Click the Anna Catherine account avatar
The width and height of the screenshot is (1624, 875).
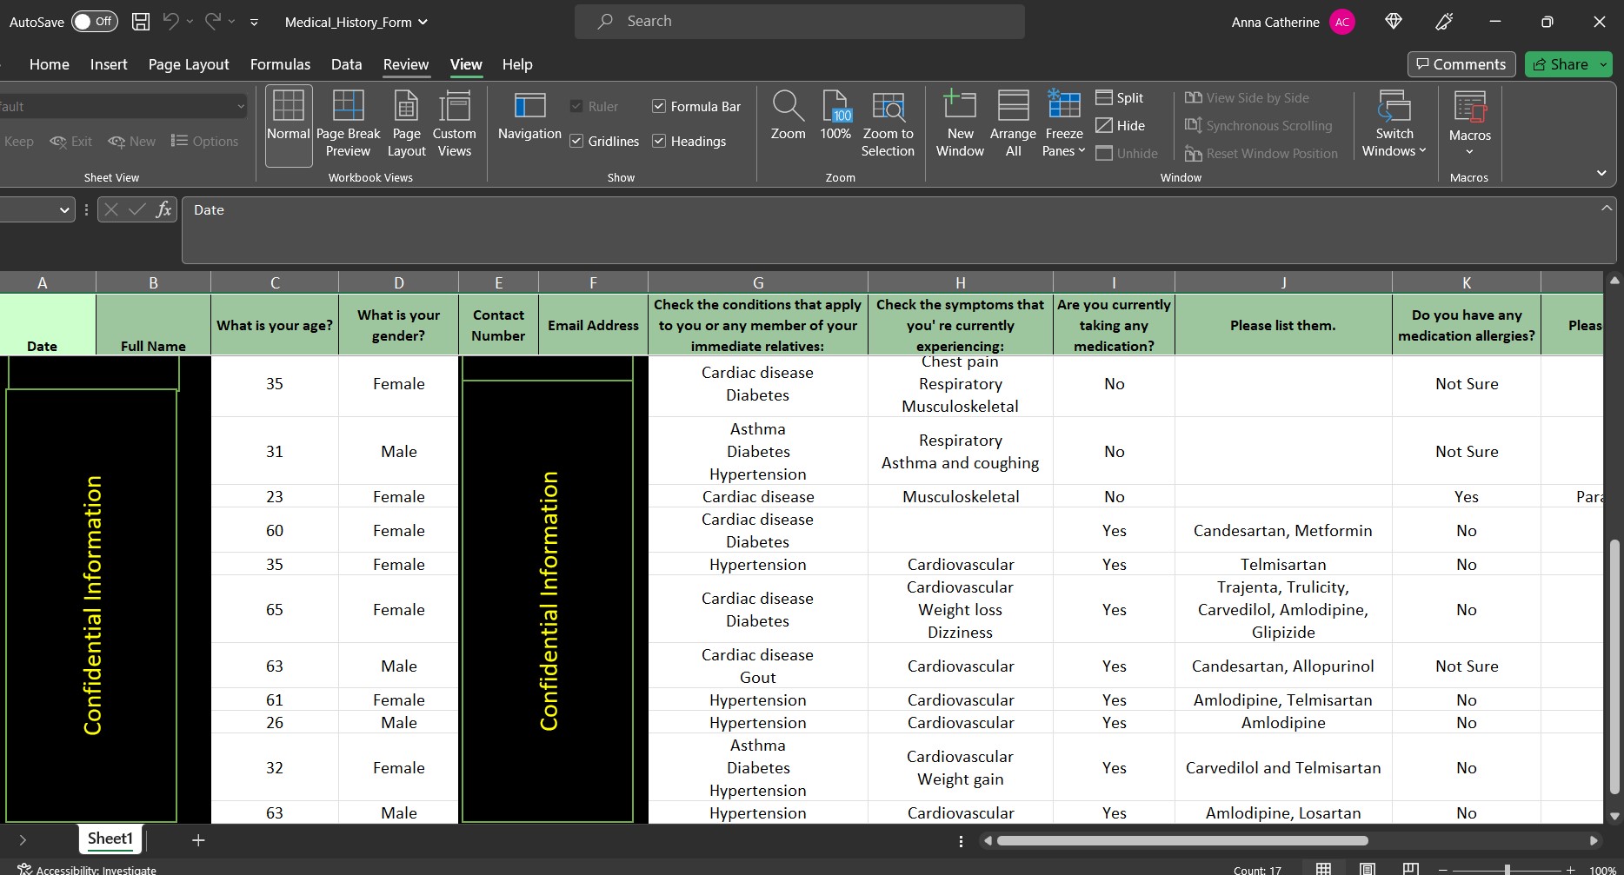point(1342,22)
